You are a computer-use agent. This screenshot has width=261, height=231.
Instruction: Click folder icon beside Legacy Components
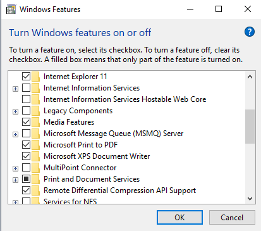[36, 111]
